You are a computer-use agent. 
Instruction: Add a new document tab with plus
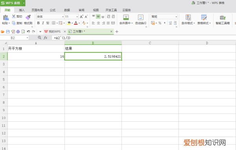pos(117,31)
